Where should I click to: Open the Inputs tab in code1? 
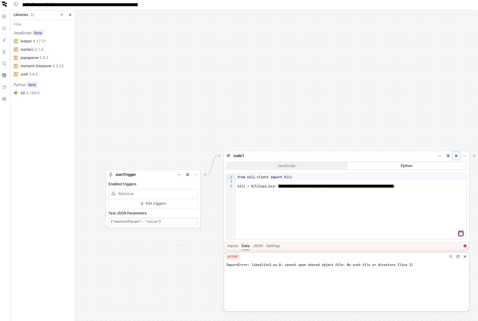pos(233,246)
